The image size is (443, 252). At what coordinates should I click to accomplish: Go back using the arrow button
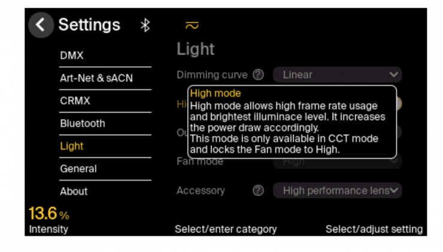[41, 25]
